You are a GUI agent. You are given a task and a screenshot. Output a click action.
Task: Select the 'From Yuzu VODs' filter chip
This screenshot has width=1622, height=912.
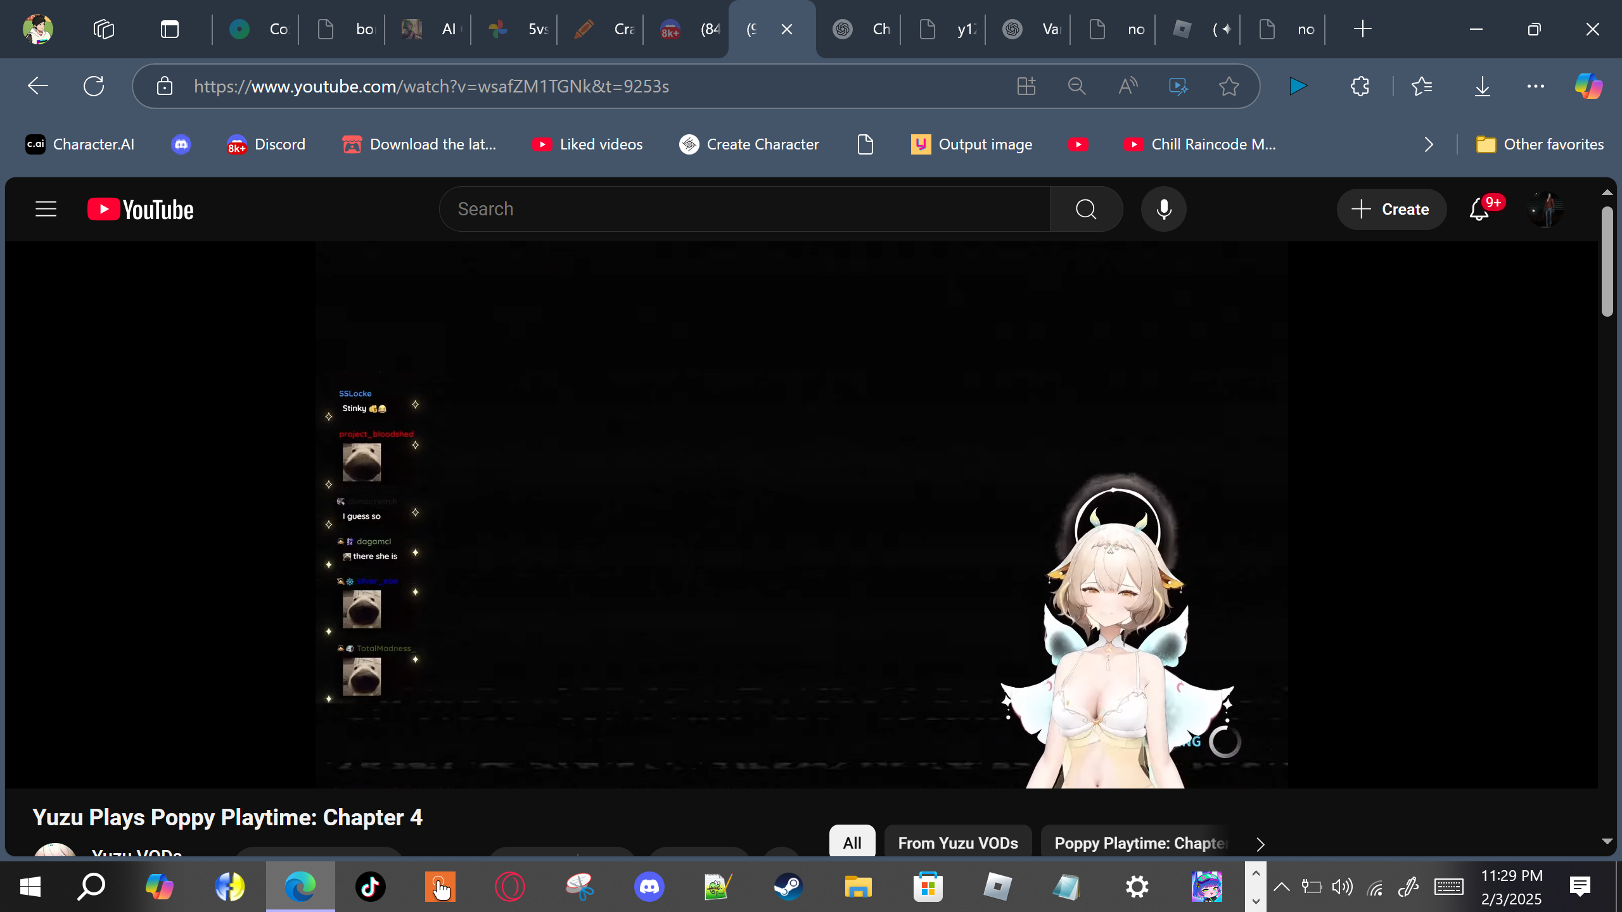(x=958, y=842)
